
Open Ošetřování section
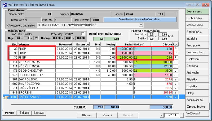coord(197,59)
